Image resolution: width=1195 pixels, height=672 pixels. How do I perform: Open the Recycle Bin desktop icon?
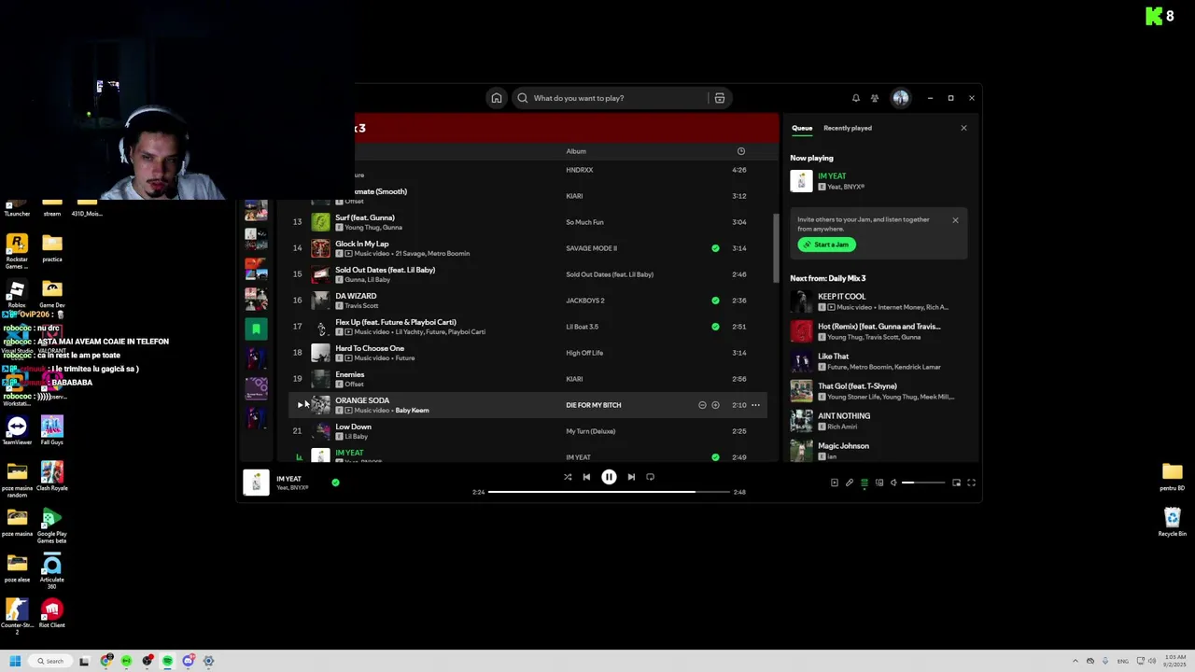[1172, 521]
